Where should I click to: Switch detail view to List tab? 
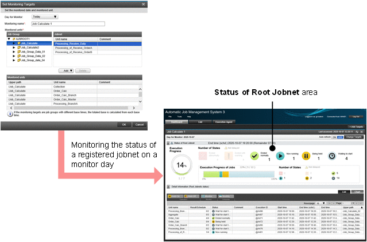click(344, 192)
